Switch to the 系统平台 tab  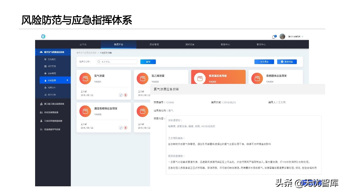(x=118, y=45)
